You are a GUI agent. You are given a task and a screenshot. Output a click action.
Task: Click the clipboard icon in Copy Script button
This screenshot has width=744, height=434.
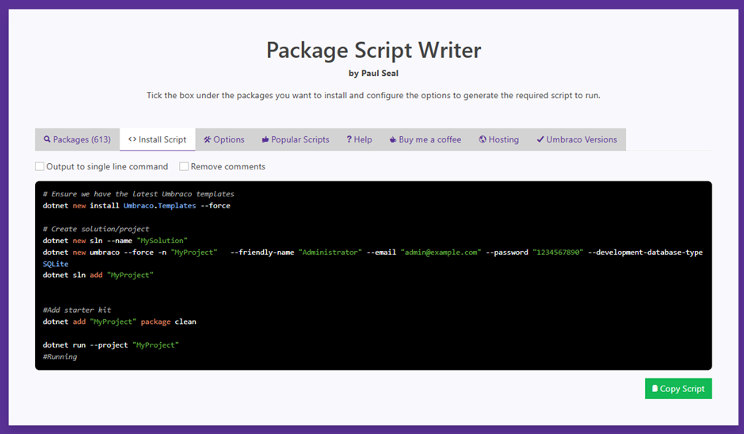pyautogui.click(x=654, y=389)
